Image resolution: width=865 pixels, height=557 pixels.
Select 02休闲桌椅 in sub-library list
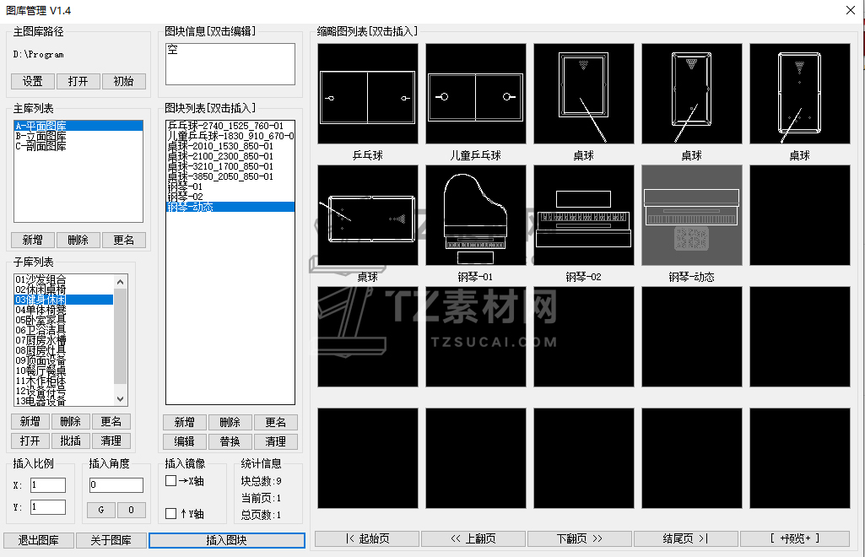(x=63, y=289)
